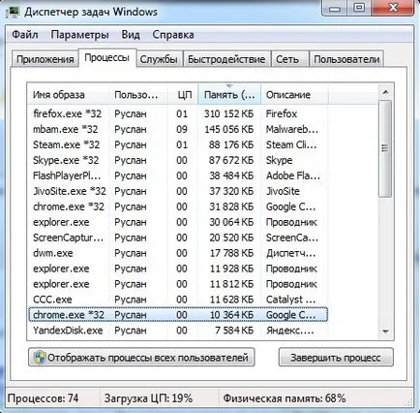Select the ScreenCaptur... process row
The height and width of the screenshot is (413, 420).
pos(178,238)
